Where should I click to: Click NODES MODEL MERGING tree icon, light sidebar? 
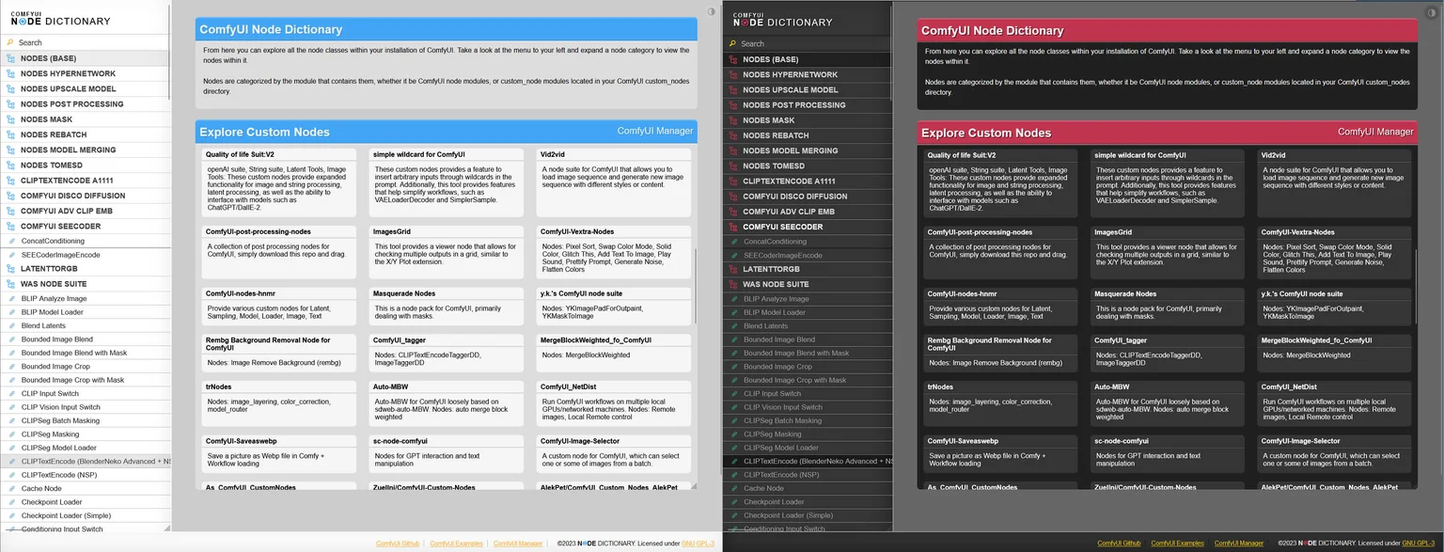coord(10,150)
